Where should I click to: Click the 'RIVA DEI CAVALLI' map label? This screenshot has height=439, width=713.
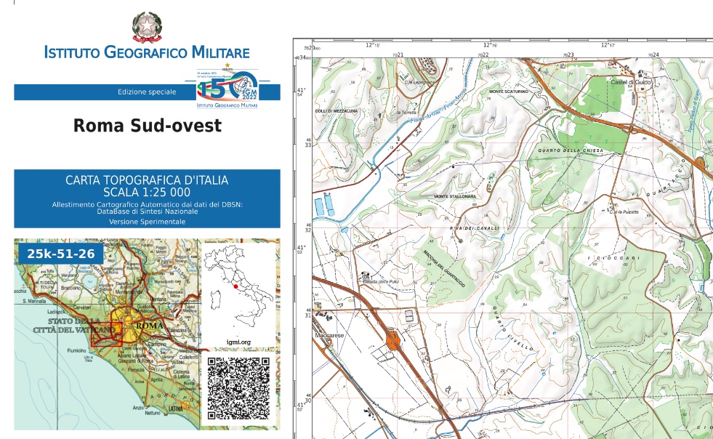[475, 228]
